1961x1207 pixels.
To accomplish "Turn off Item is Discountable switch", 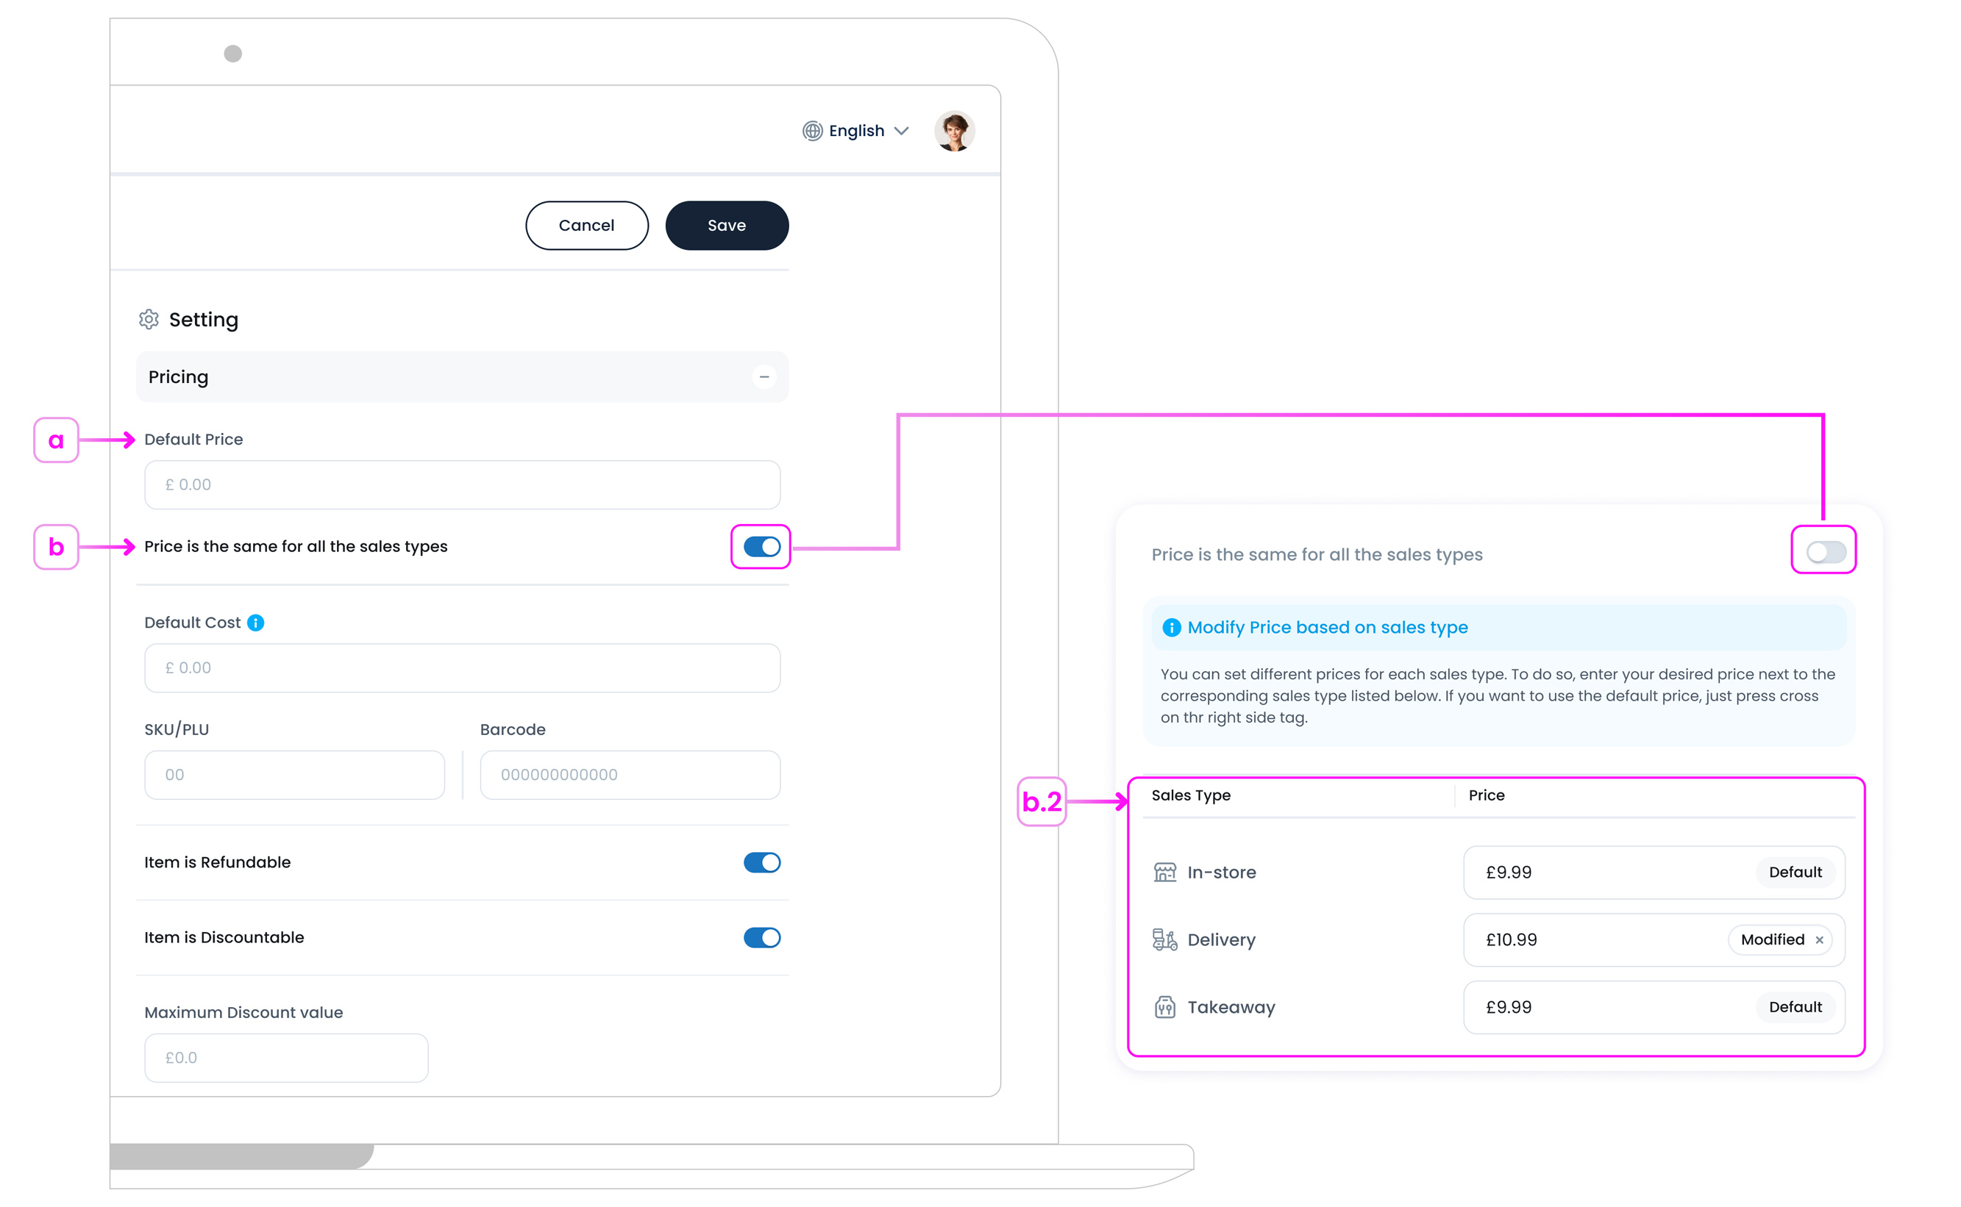I will click(761, 937).
